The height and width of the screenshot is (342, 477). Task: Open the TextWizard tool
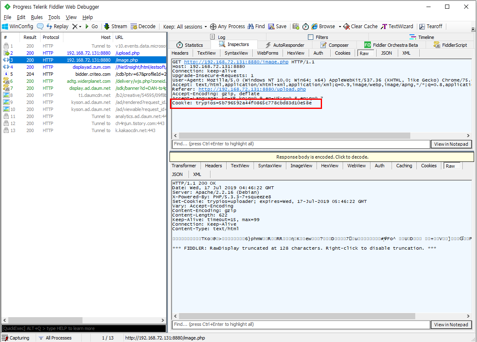tap(397, 26)
